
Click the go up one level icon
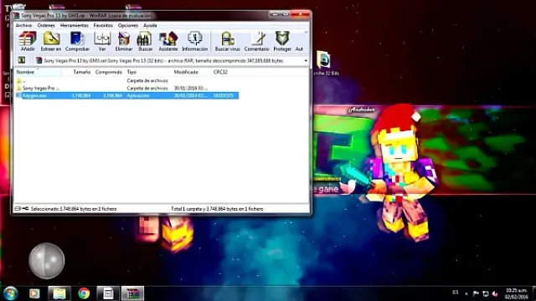coord(22,60)
